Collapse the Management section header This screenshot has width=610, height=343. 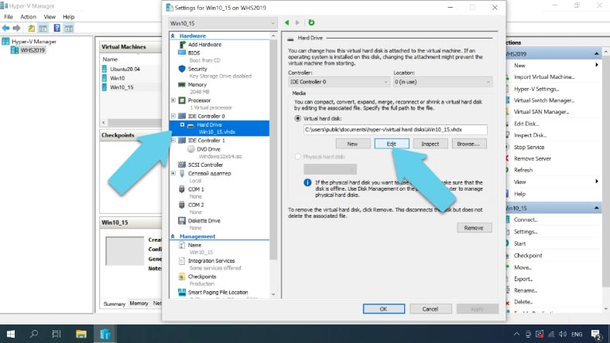(x=173, y=236)
